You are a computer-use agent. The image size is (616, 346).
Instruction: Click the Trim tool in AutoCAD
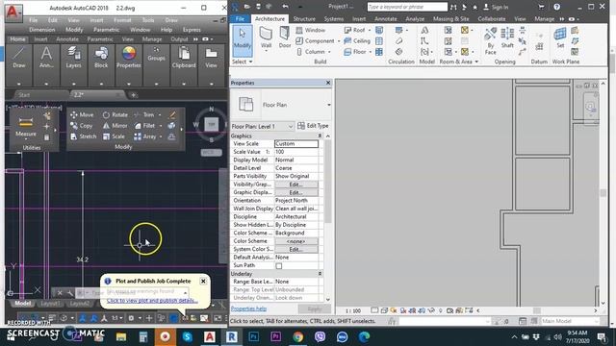pyautogui.click(x=144, y=115)
